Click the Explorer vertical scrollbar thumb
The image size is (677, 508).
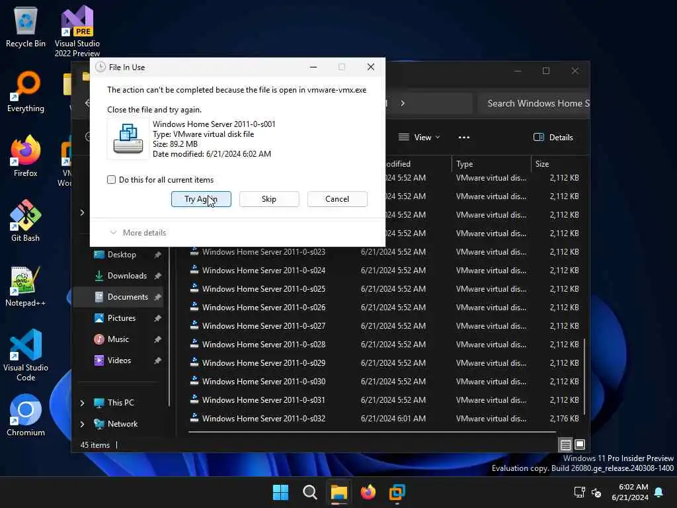coord(584,376)
